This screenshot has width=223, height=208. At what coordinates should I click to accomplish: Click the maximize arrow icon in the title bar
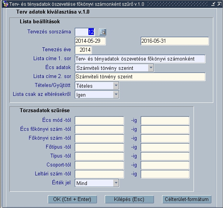[x=219, y=4]
